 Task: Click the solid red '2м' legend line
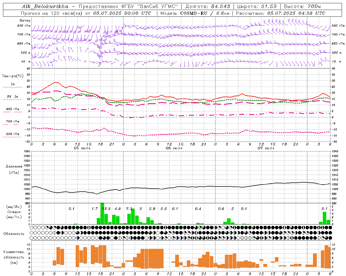pyautogui.click(x=12, y=87)
